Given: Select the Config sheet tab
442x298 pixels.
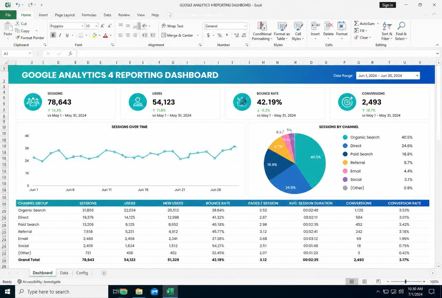Looking at the screenshot, I should tap(82, 273).
